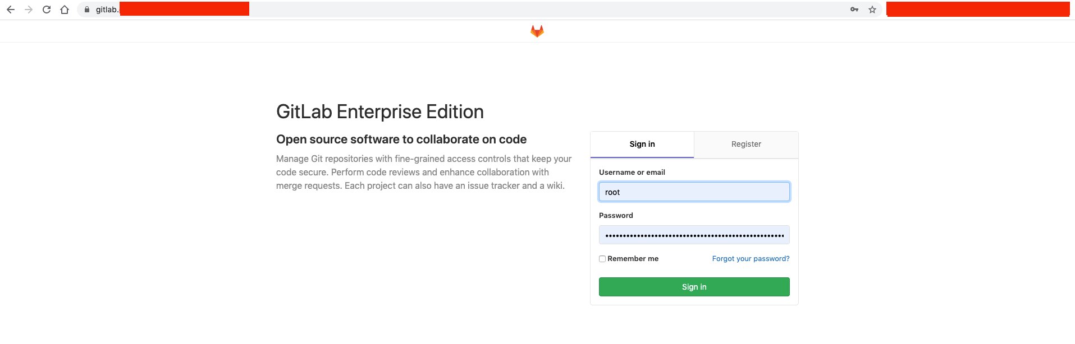The height and width of the screenshot is (344, 1075).
Task: Click the GitLab fox logo
Action: [x=537, y=31]
